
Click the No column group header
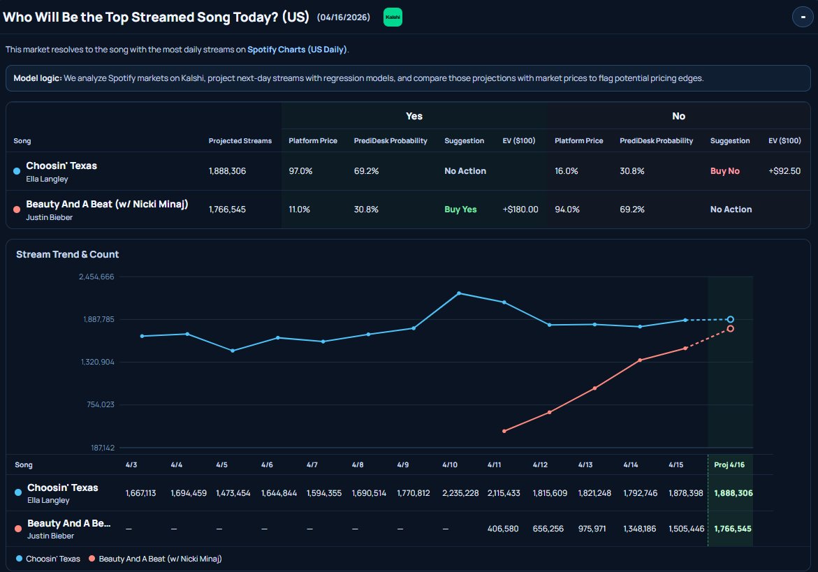coord(678,116)
